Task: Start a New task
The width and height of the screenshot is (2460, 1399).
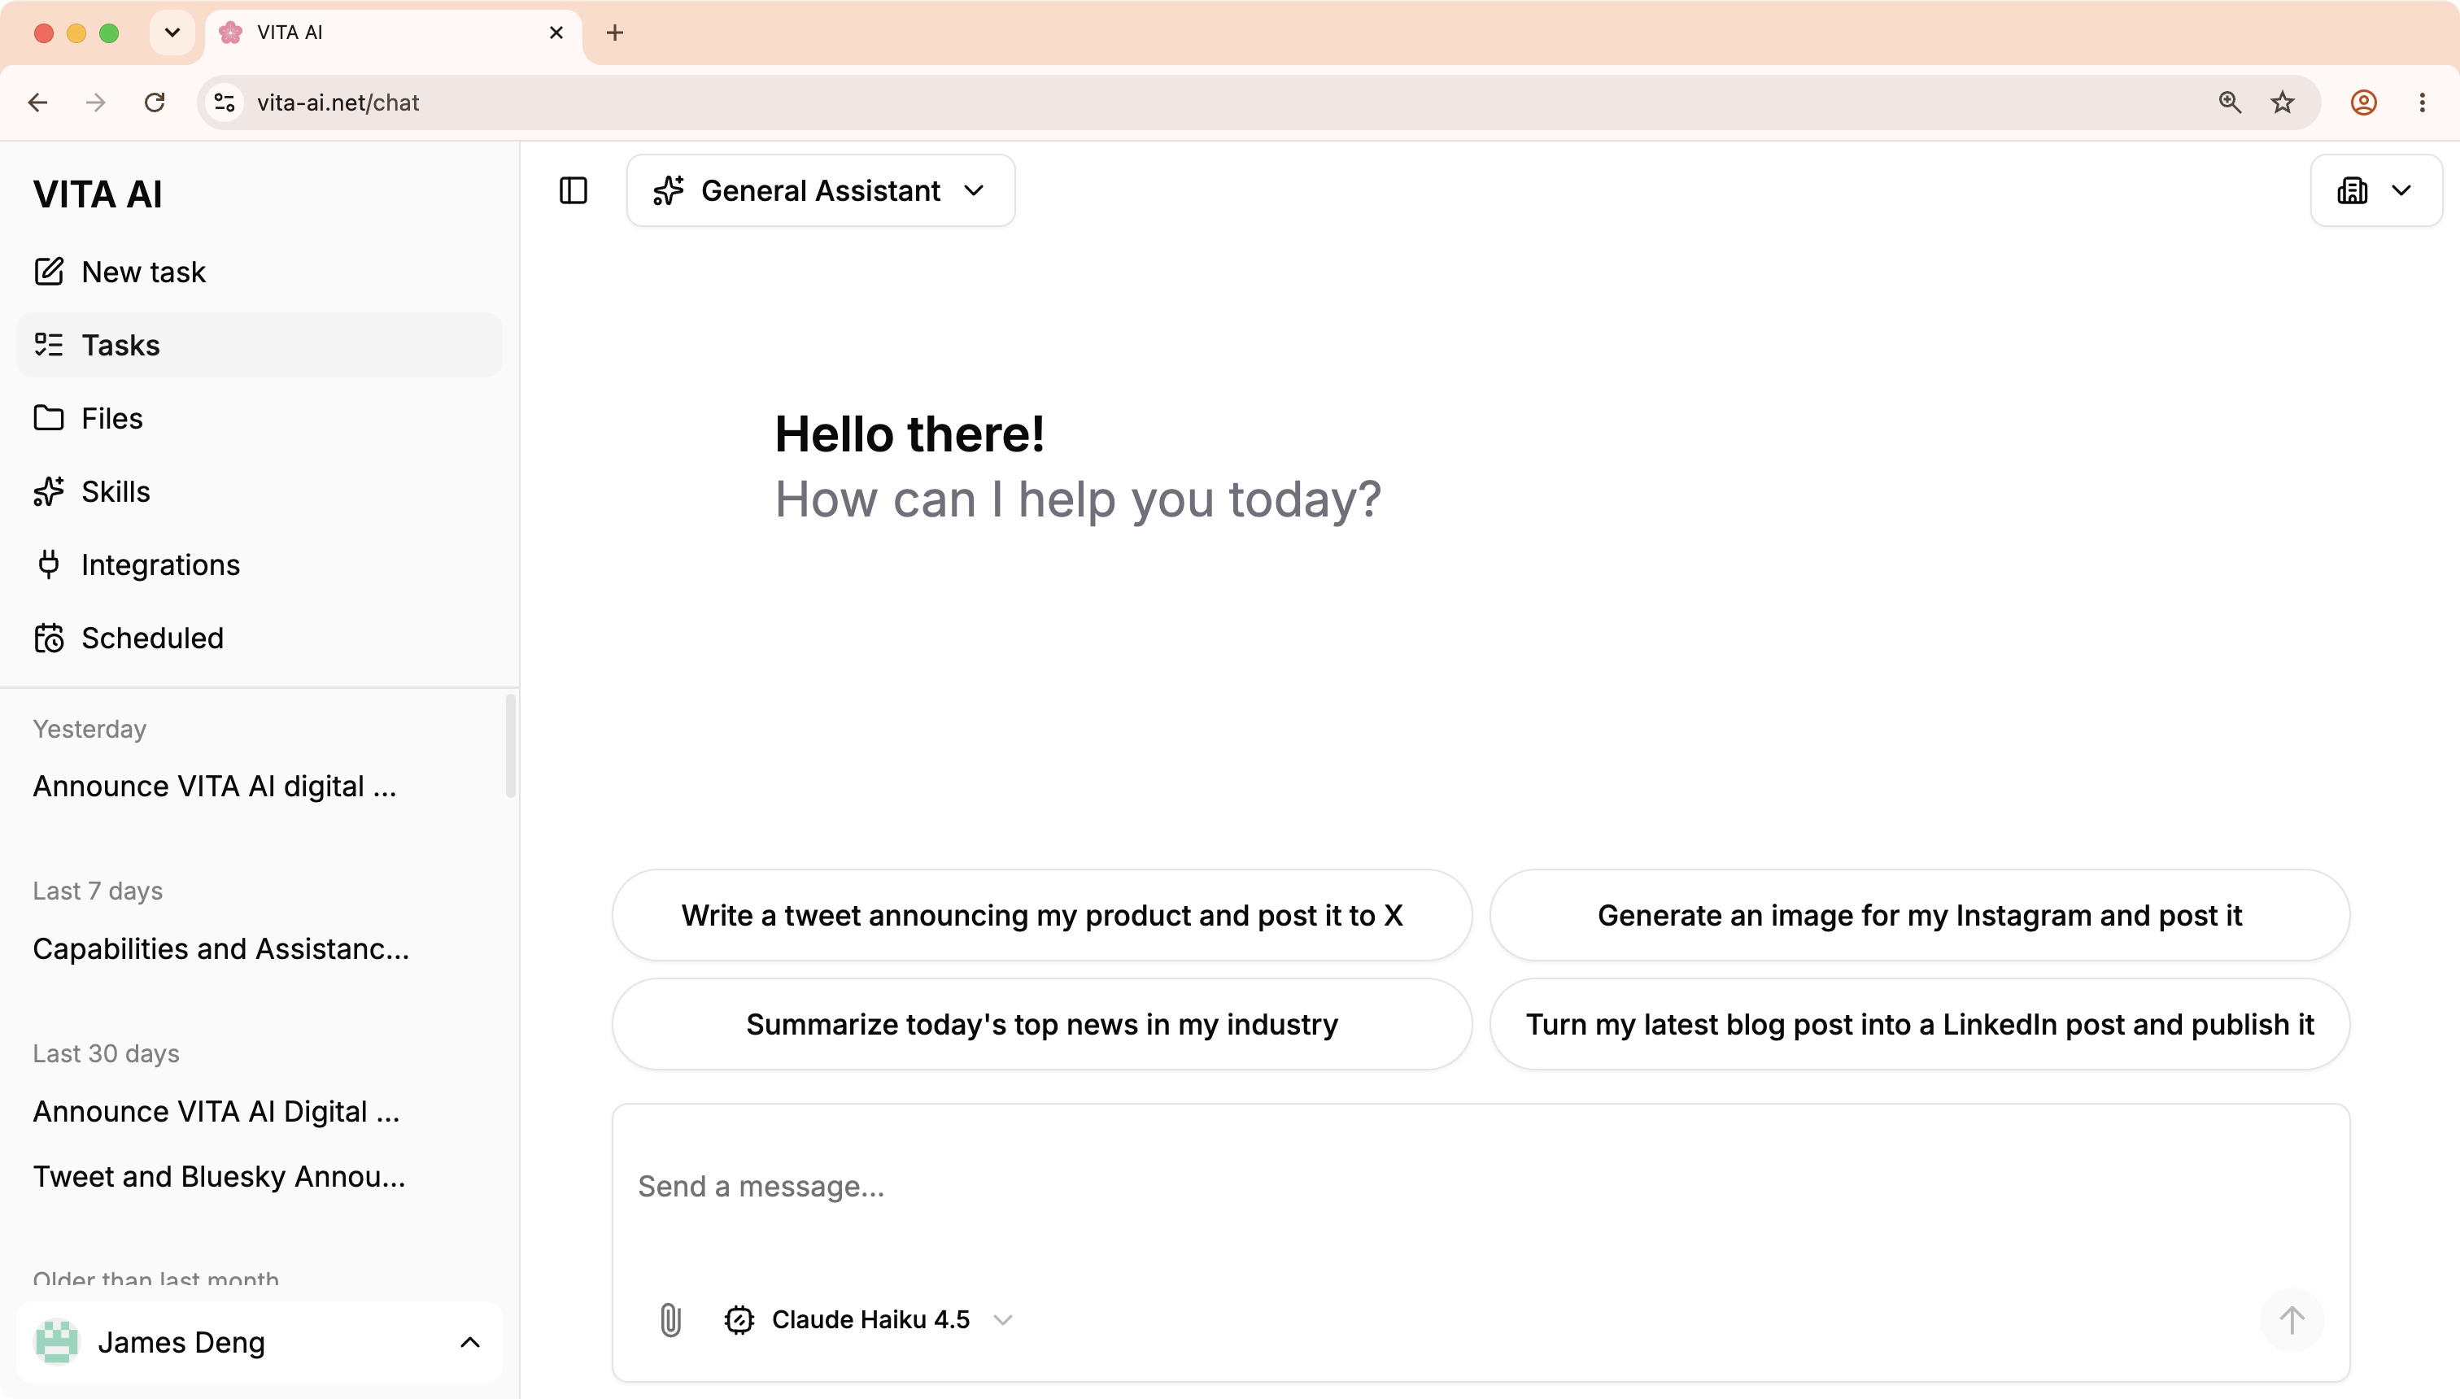Action: pyautogui.click(x=260, y=272)
